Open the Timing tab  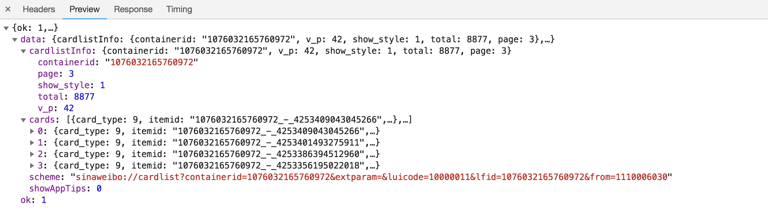point(179,9)
